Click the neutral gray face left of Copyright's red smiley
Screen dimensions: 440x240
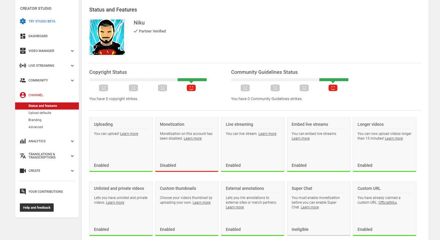coord(162,88)
